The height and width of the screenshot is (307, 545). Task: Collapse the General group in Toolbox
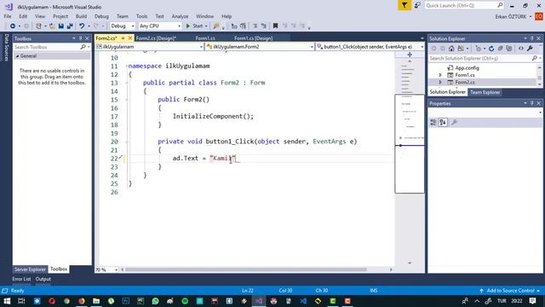[x=17, y=56]
